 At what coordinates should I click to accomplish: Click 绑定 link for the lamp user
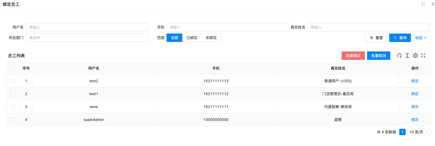click(415, 107)
